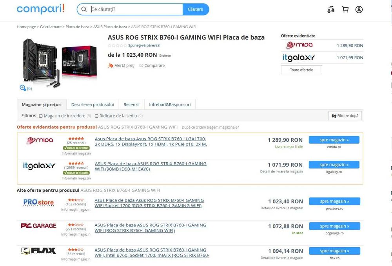Open the Mida offer title link

click(x=151, y=142)
